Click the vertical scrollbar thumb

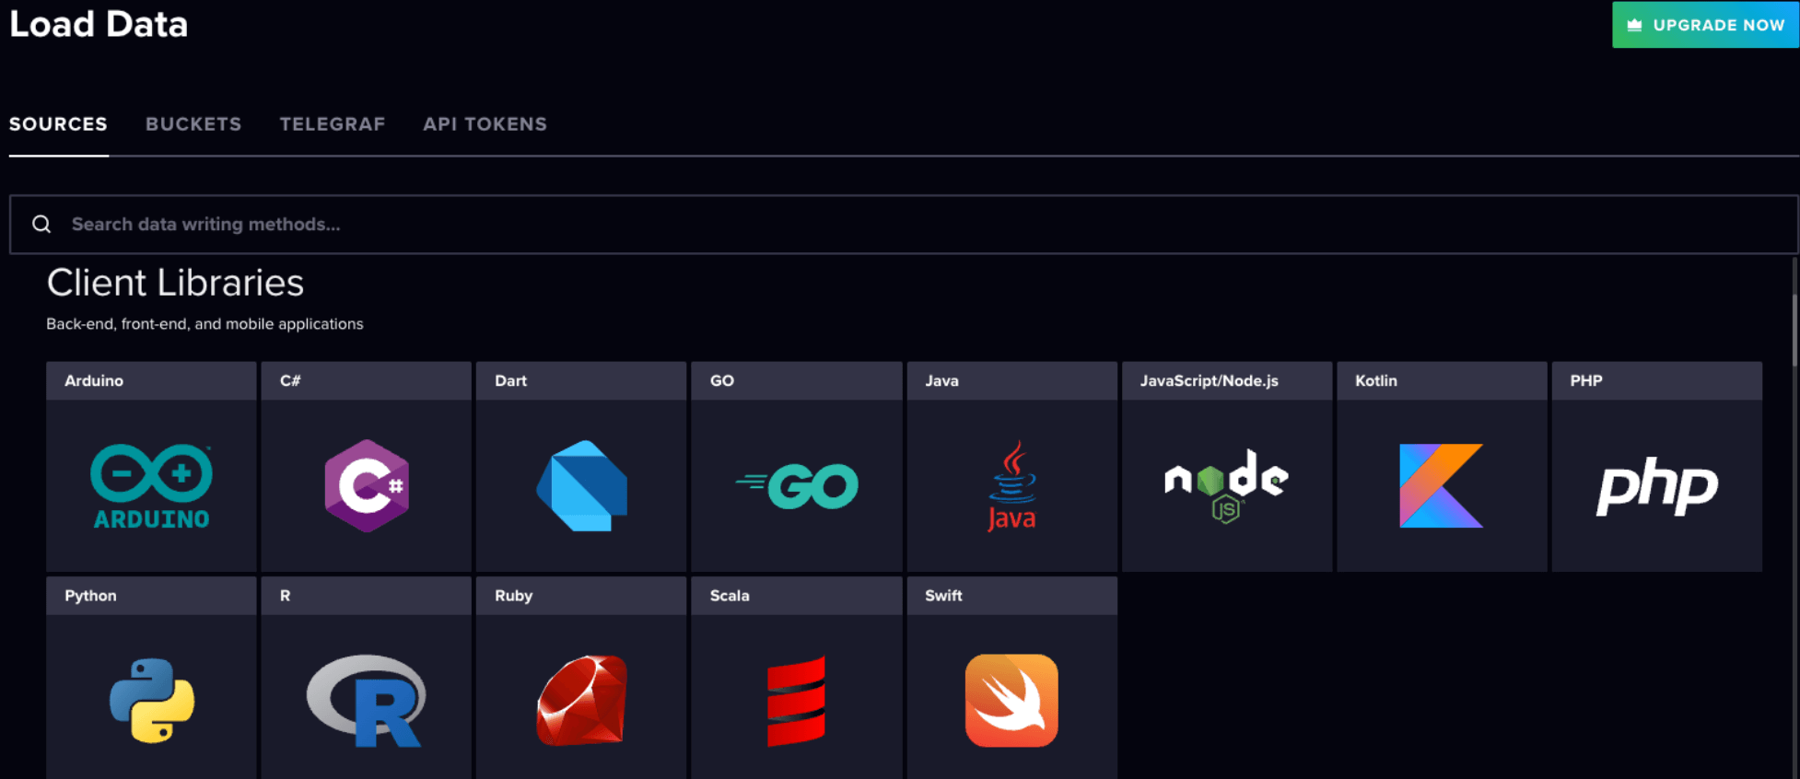pyautogui.click(x=1794, y=330)
